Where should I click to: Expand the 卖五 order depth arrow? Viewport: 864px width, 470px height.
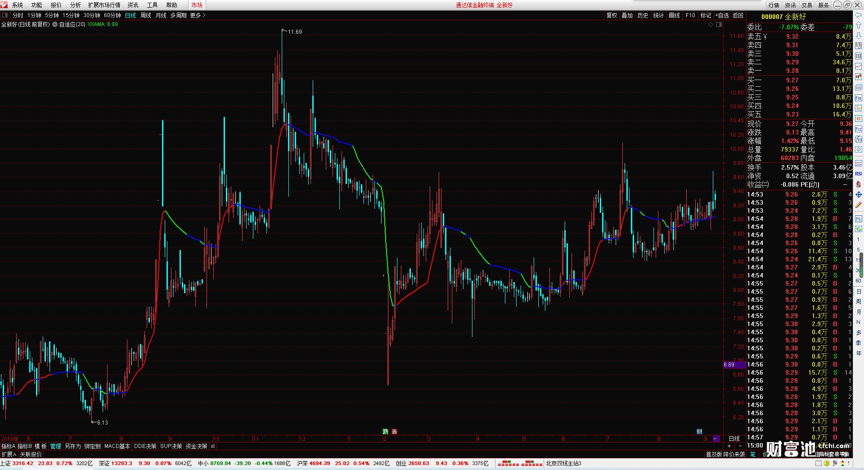(x=765, y=36)
